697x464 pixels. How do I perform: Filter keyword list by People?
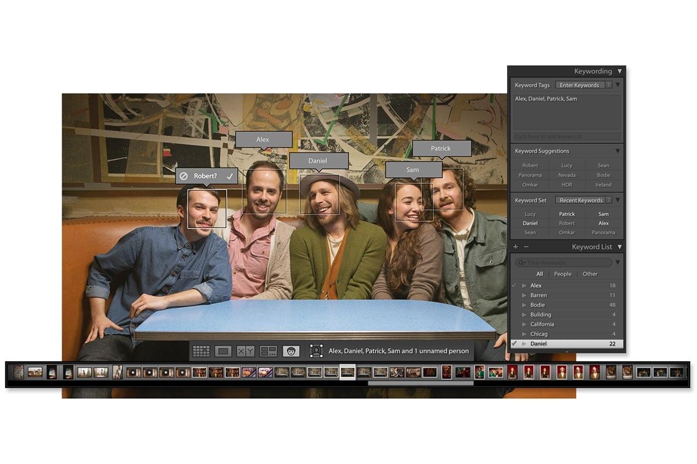562,274
